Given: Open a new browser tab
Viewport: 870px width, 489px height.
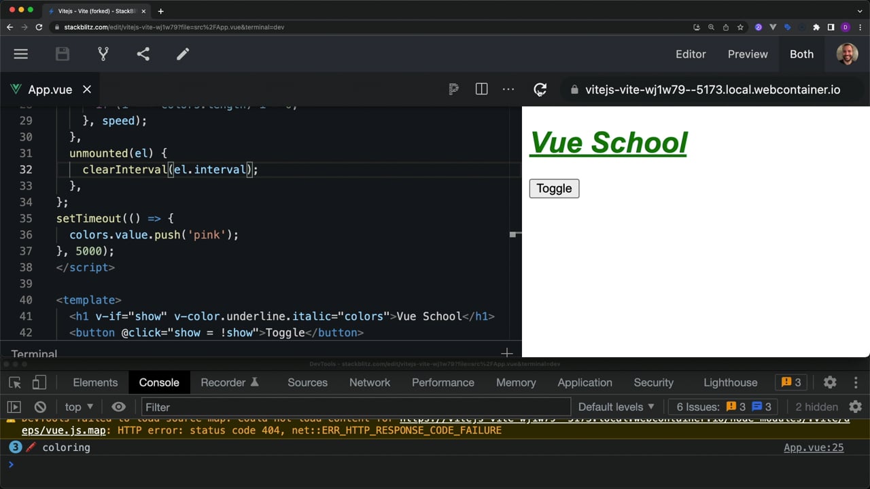Looking at the screenshot, I should [x=160, y=11].
